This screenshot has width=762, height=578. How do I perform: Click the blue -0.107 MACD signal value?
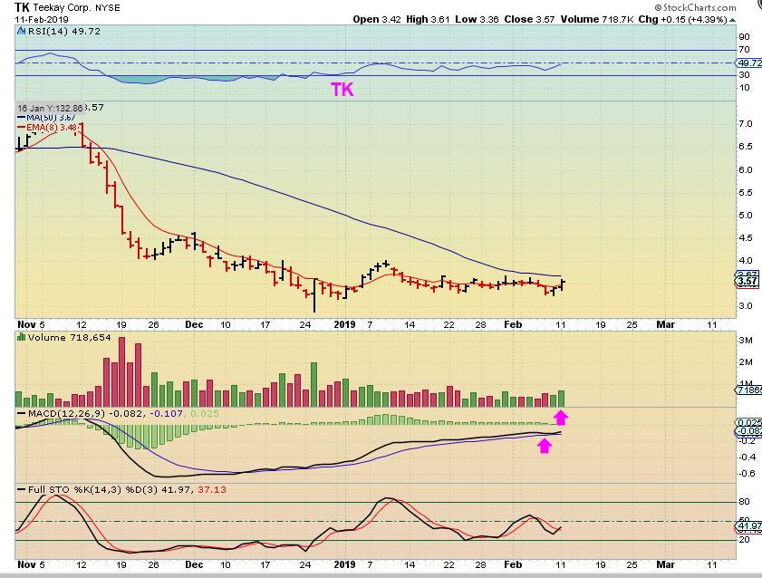[x=166, y=414]
